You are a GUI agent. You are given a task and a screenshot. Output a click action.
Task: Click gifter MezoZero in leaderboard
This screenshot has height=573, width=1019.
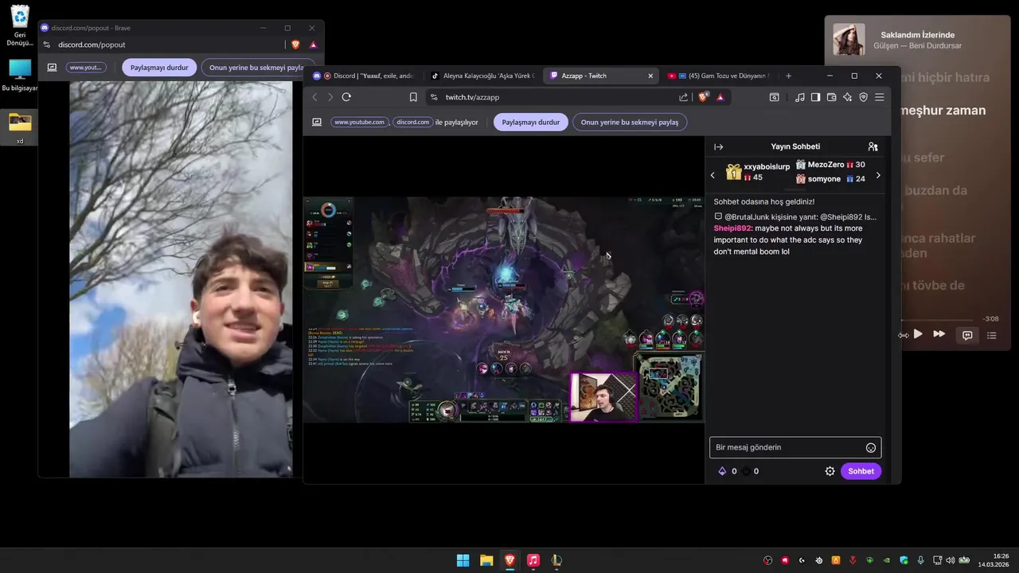pos(830,165)
